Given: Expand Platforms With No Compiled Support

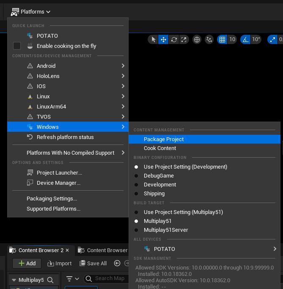Looking at the screenshot, I should (x=70, y=153).
